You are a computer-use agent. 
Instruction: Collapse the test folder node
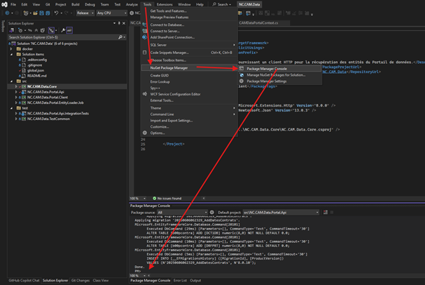[x=12, y=108]
